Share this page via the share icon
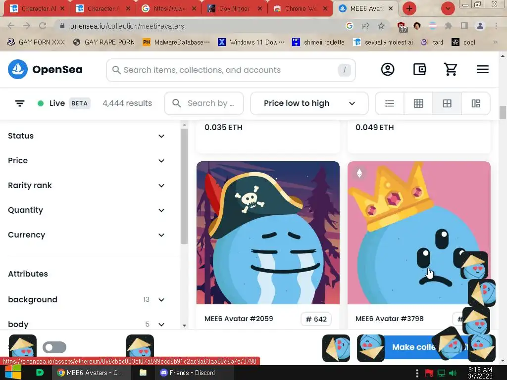Viewport: 507px width, 380px height. (365, 26)
